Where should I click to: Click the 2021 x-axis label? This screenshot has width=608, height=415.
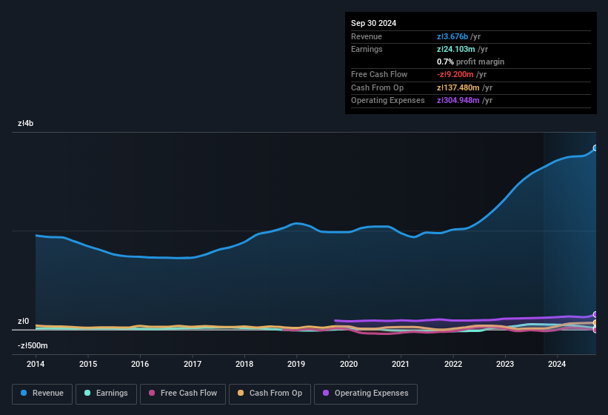click(x=401, y=364)
